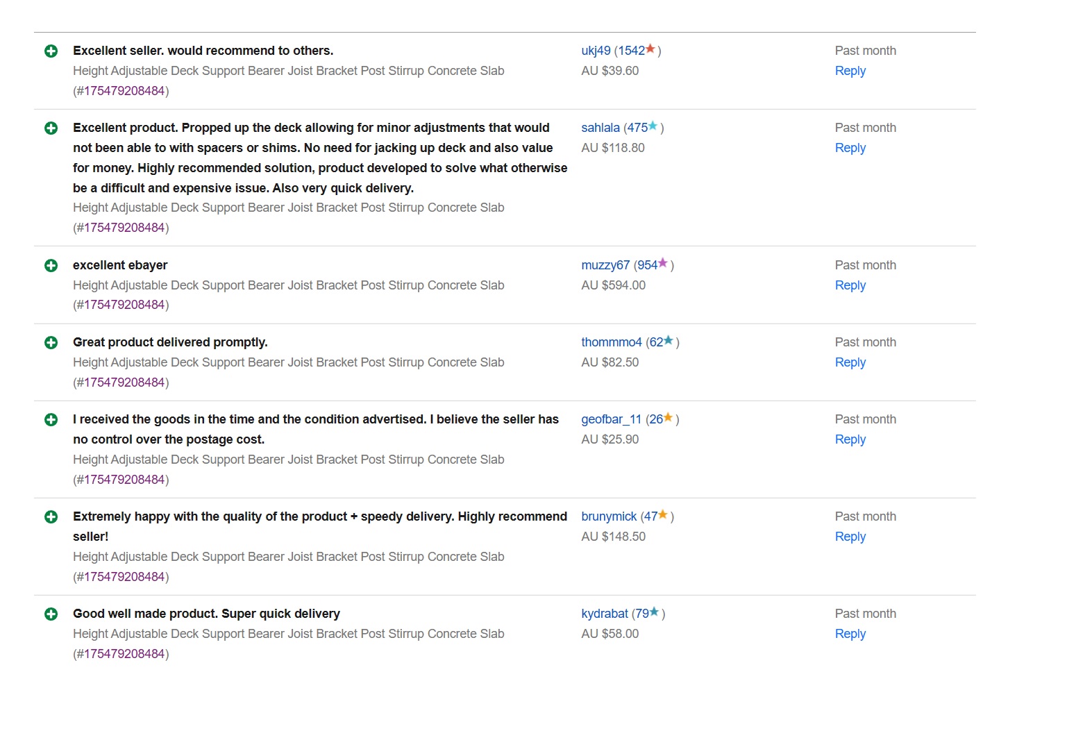Screen dimensions: 1076x740
Task: Open sahlala's user profile link
Action: click(x=600, y=128)
